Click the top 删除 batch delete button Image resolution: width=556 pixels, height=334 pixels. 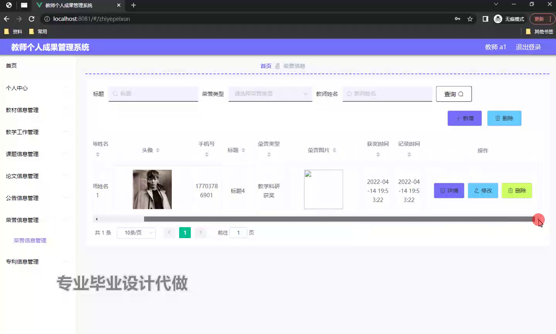pos(504,118)
